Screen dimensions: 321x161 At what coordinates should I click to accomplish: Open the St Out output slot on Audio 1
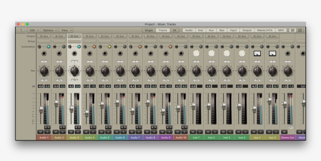44,36
